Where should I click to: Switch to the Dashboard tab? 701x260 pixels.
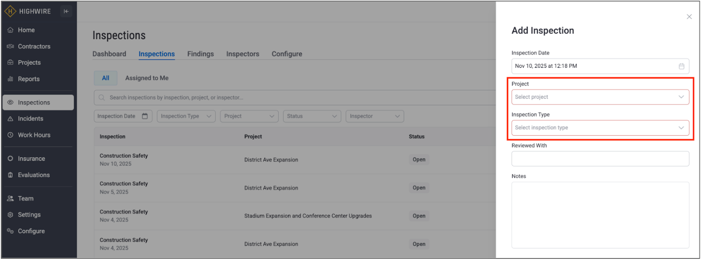109,54
